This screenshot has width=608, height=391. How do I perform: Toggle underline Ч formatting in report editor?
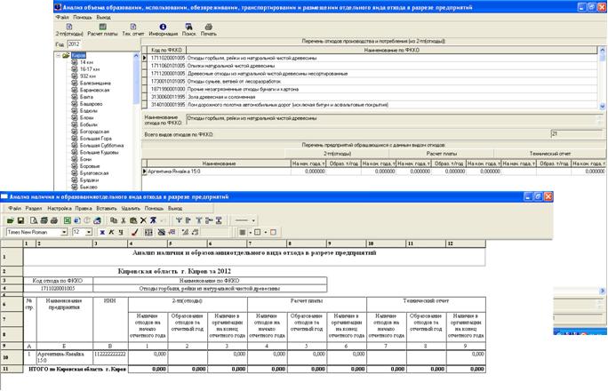coord(121,232)
